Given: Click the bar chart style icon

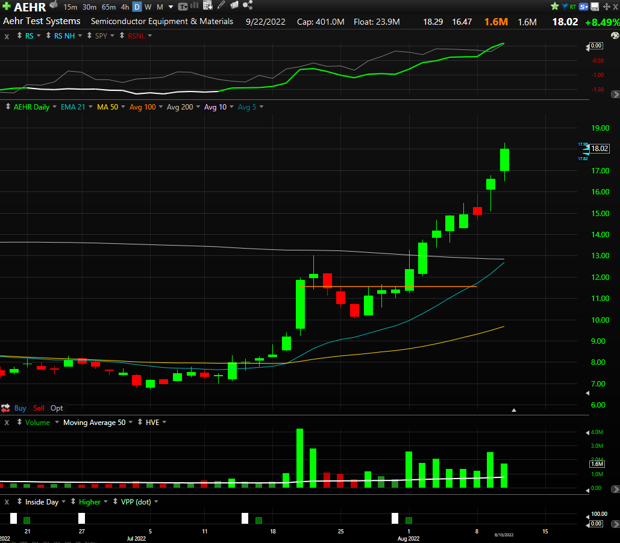Looking at the screenshot, I should (195, 5).
